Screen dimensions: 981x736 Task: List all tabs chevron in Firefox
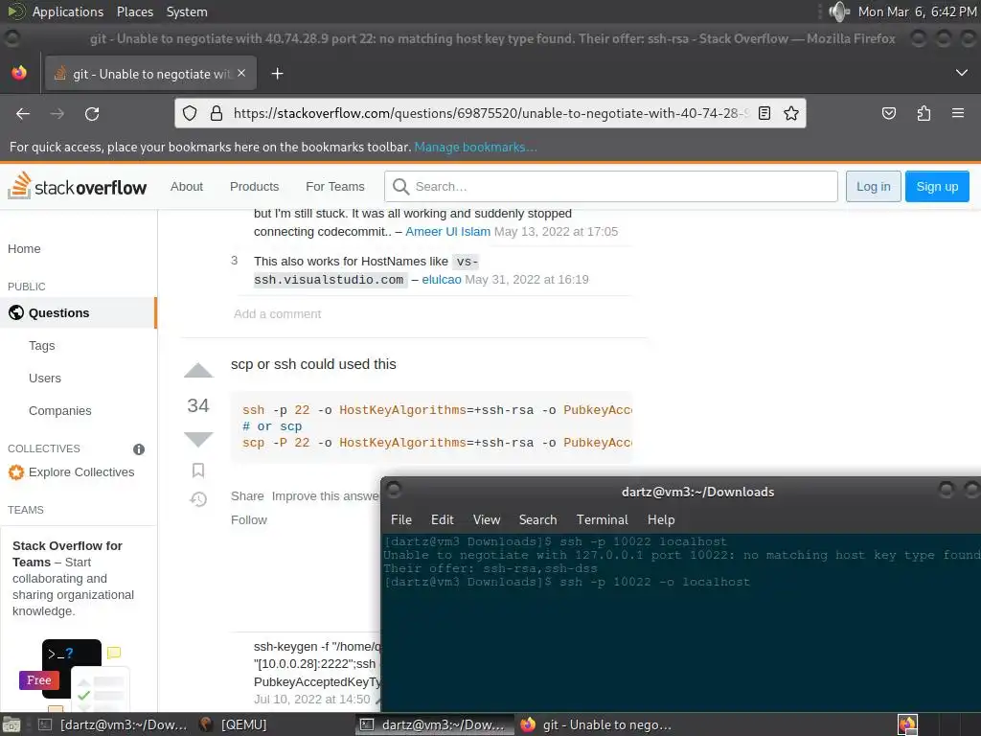962,73
